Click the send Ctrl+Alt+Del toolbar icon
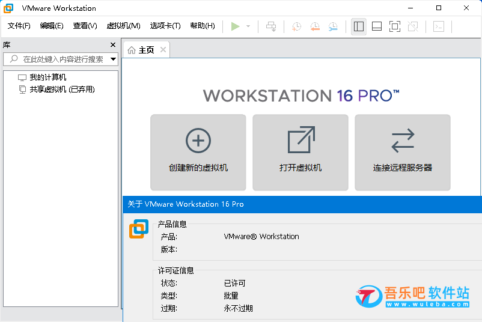The height and width of the screenshot is (322, 482). (x=271, y=26)
